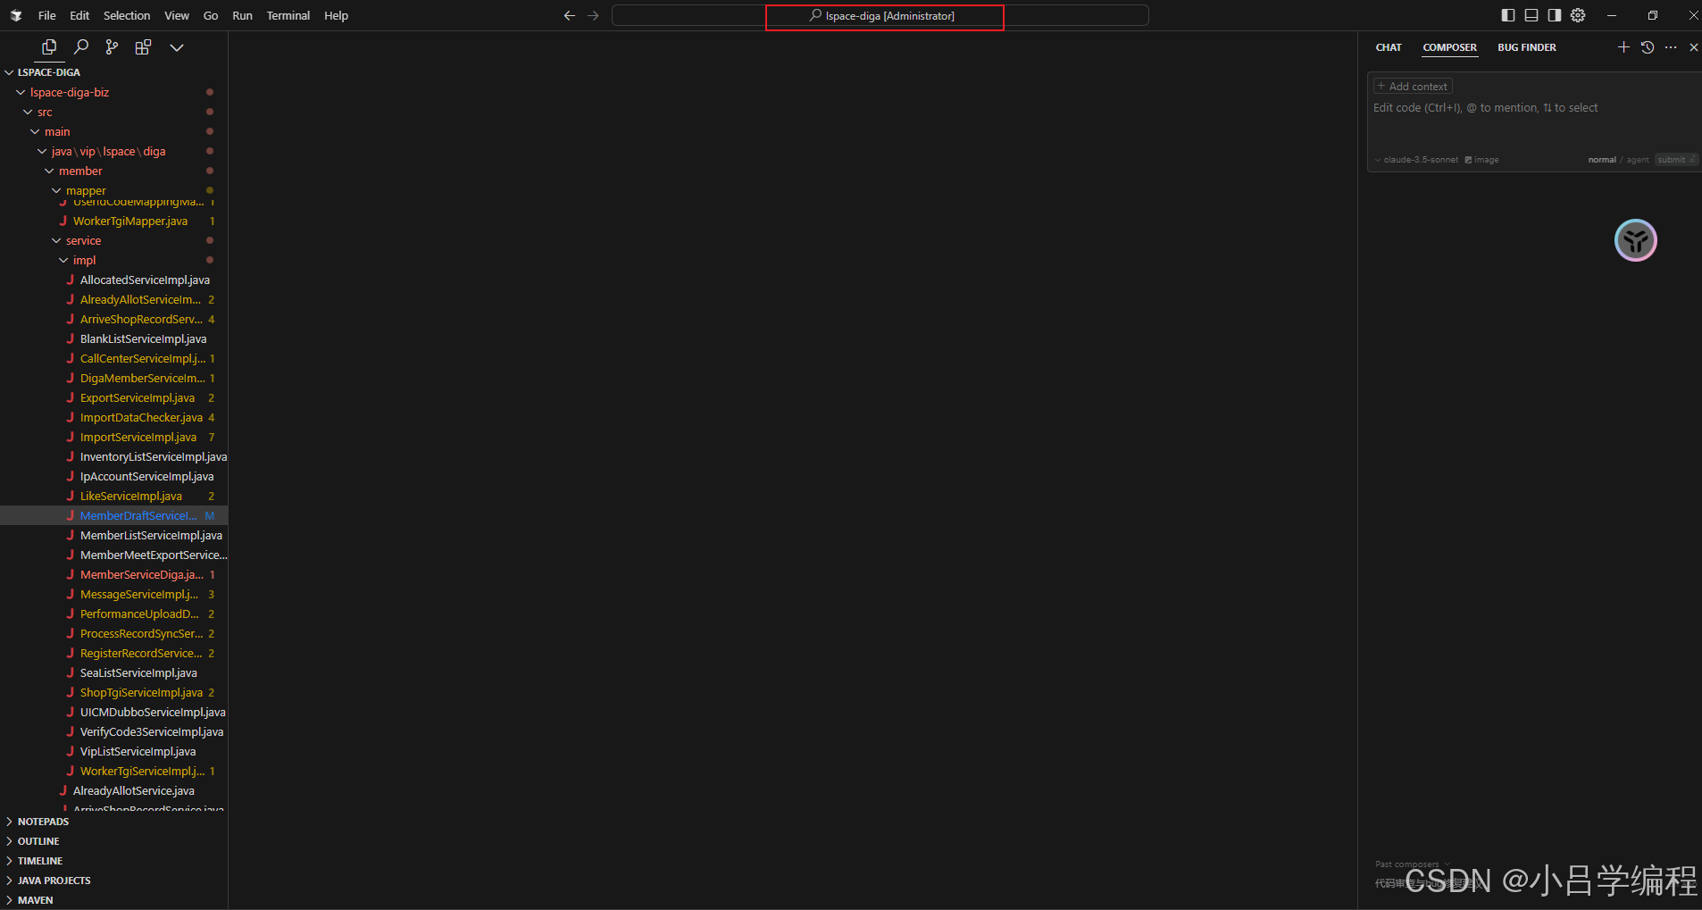This screenshot has height=910, width=1702.
Task: Toggle the secondary sidebar visibility
Action: pyautogui.click(x=1555, y=15)
